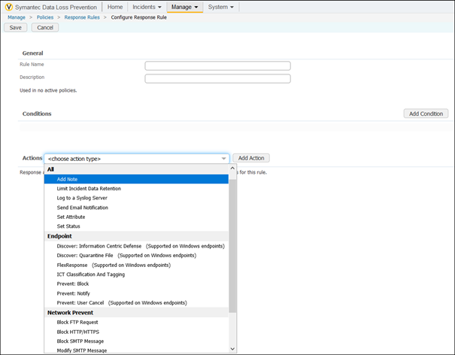Viewport: 455px width, 355px height.
Task: Click the dropdown list scrollbar thumb
Action: (232, 246)
